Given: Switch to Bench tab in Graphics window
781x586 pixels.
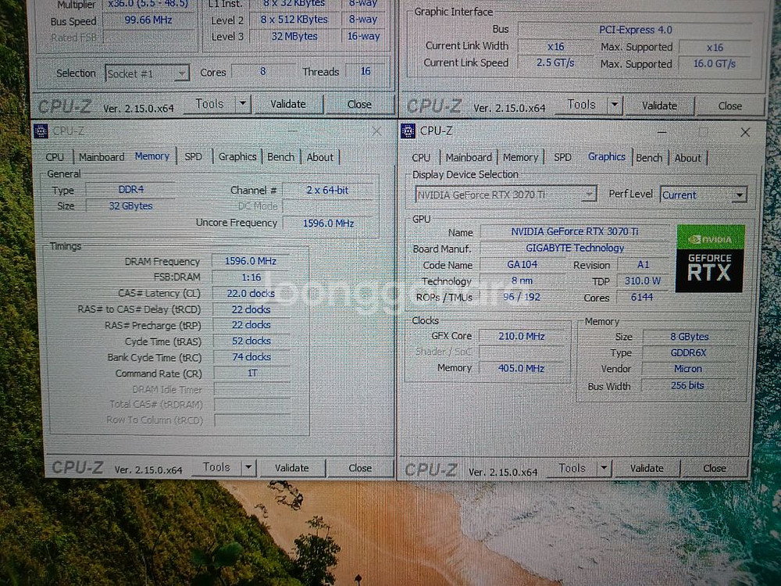Looking at the screenshot, I should point(649,158).
